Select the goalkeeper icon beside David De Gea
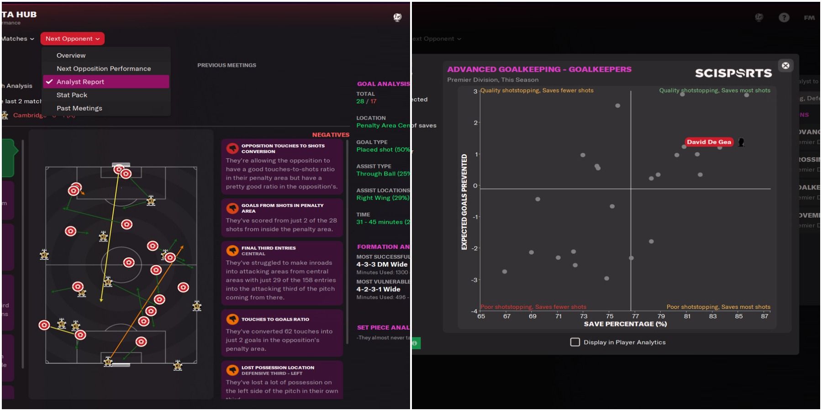Viewport: 822px width, 411px height. click(742, 142)
